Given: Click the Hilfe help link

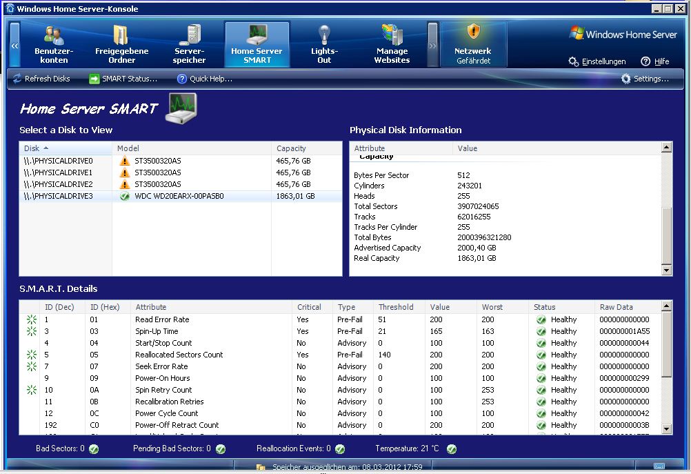Looking at the screenshot, I should coord(655,61).
